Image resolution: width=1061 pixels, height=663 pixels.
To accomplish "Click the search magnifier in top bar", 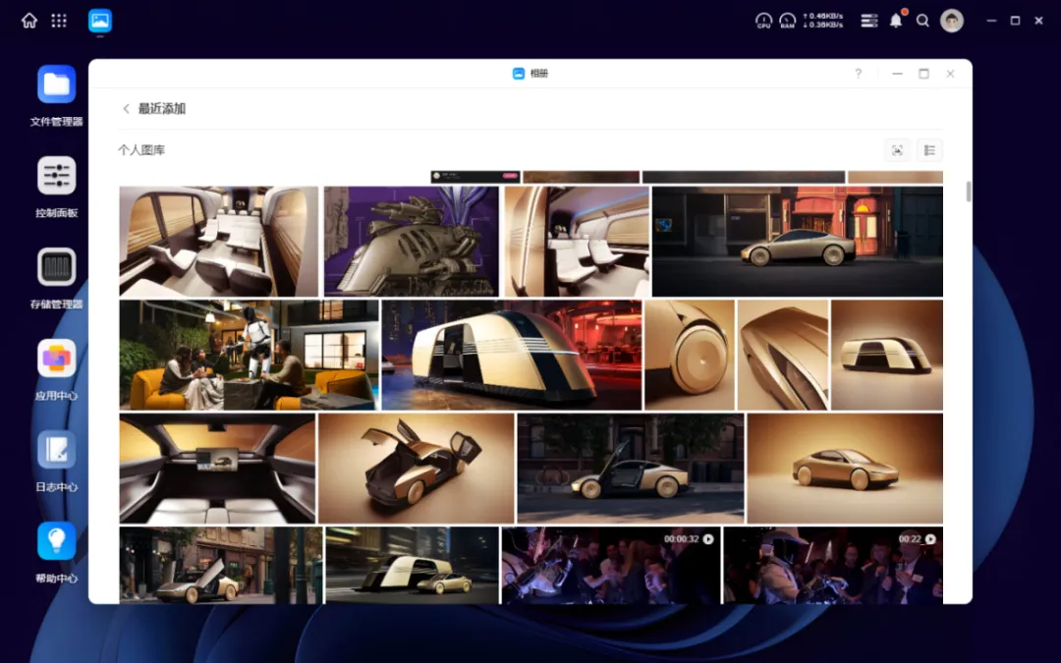I will tap(922, 21).
